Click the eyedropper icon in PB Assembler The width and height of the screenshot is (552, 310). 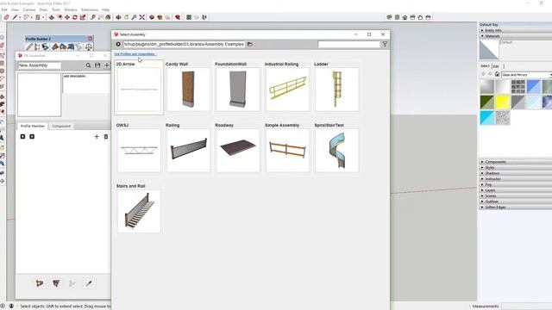89,283
